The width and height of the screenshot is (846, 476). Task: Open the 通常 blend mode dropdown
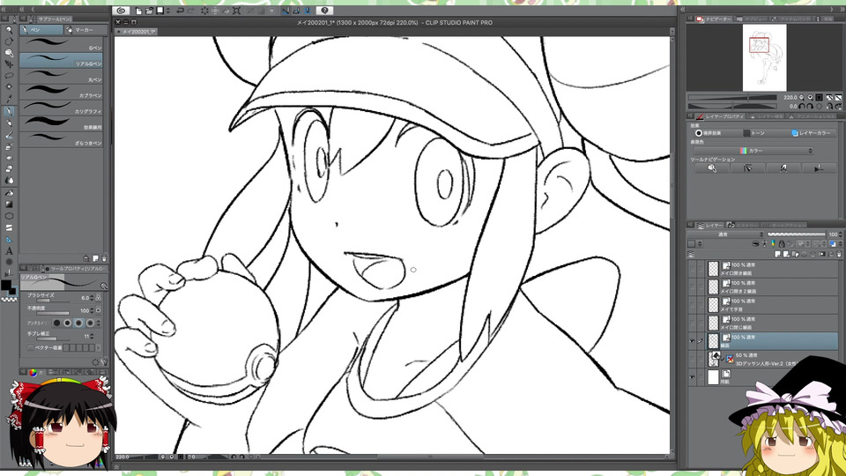tap(724, 234)
